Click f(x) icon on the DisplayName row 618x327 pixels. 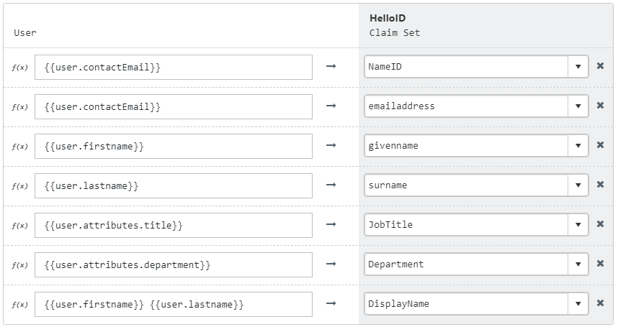click(x=19, y=305)
